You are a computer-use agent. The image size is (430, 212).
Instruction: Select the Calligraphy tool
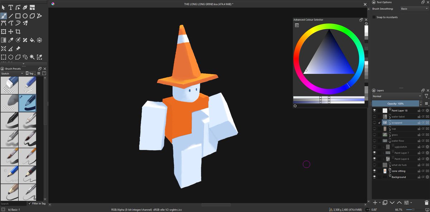click(x=25, y=7)
